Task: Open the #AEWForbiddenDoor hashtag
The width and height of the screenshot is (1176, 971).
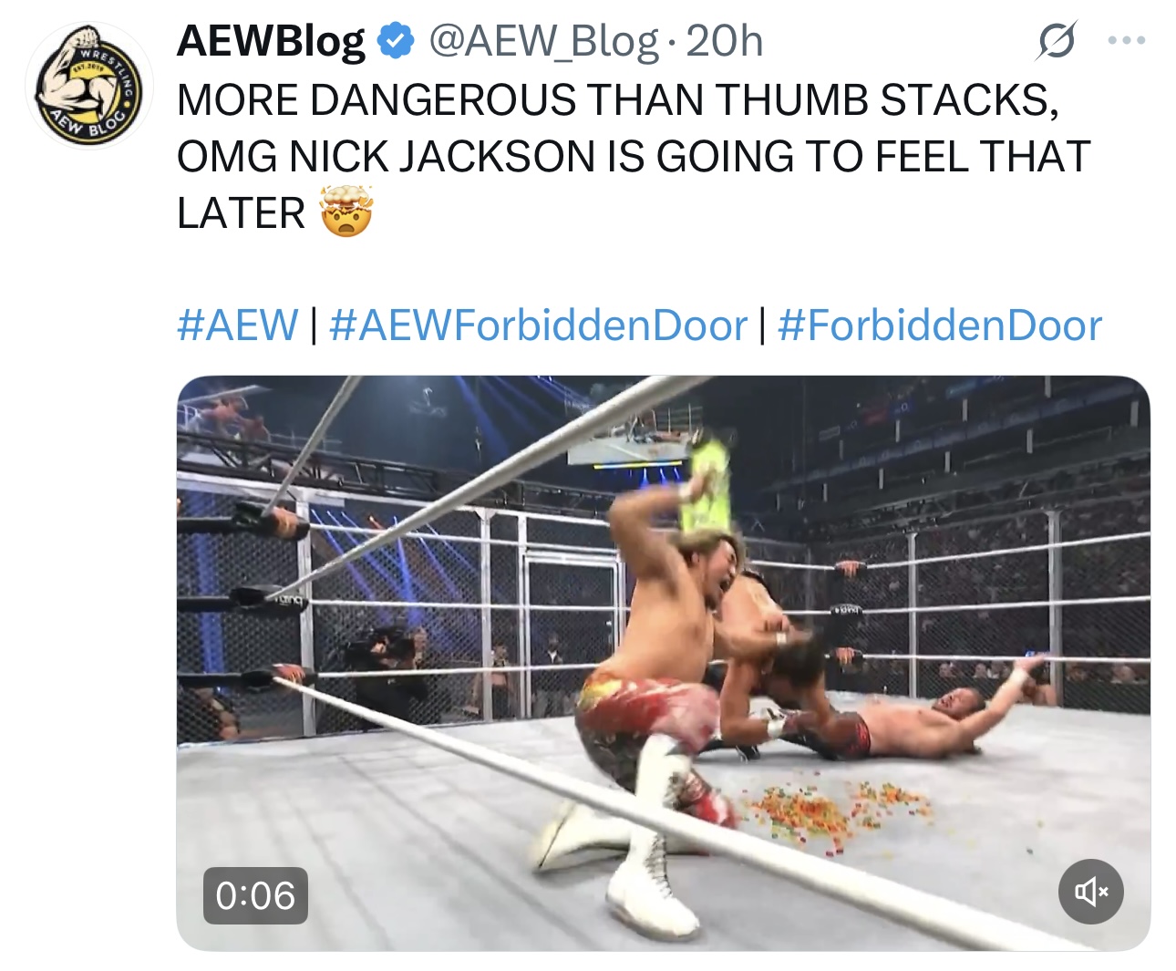Action: [538, 325]
